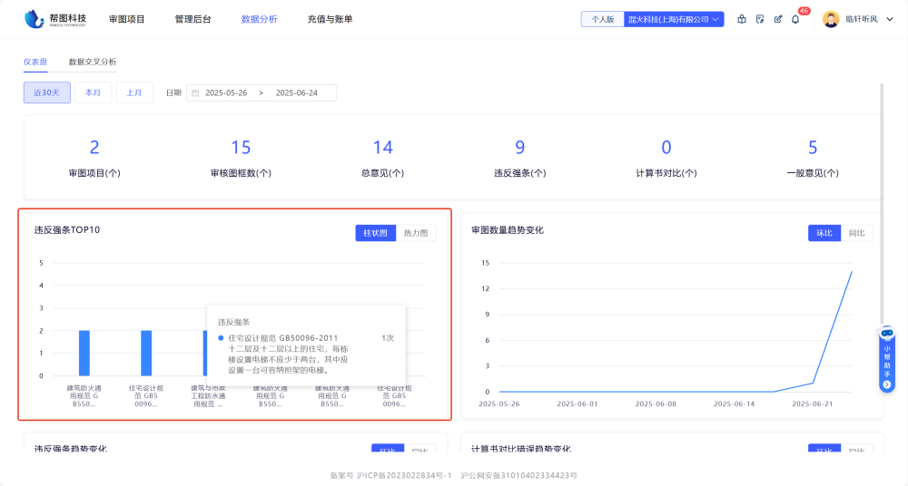
Task: Click the 本月 filter button
Action: pyautogui.click(x=93, y=92)
